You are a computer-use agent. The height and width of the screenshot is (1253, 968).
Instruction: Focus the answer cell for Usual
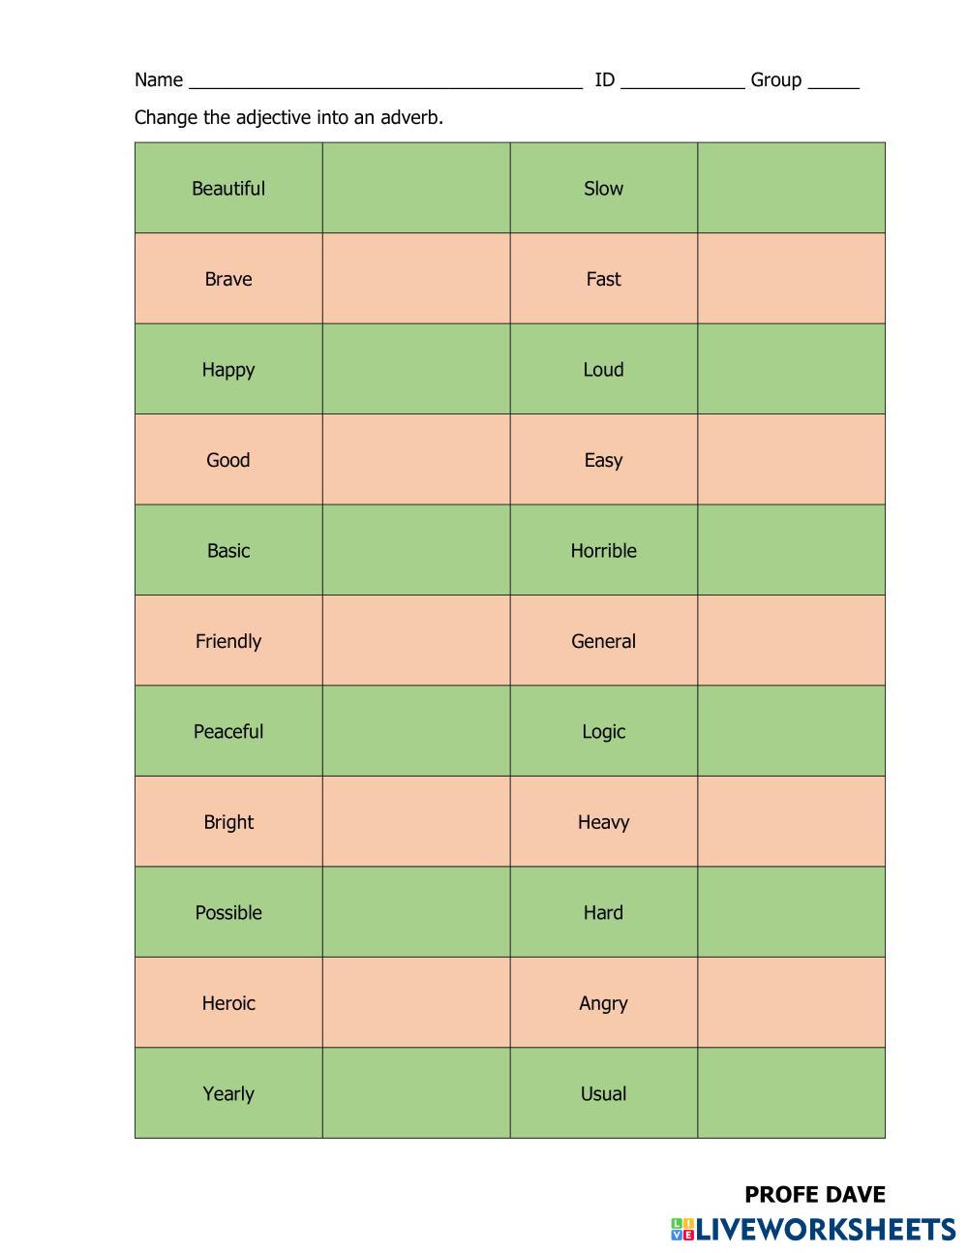point(791,1093)
